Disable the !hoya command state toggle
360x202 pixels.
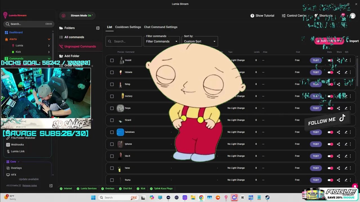[x=330, y=108]
